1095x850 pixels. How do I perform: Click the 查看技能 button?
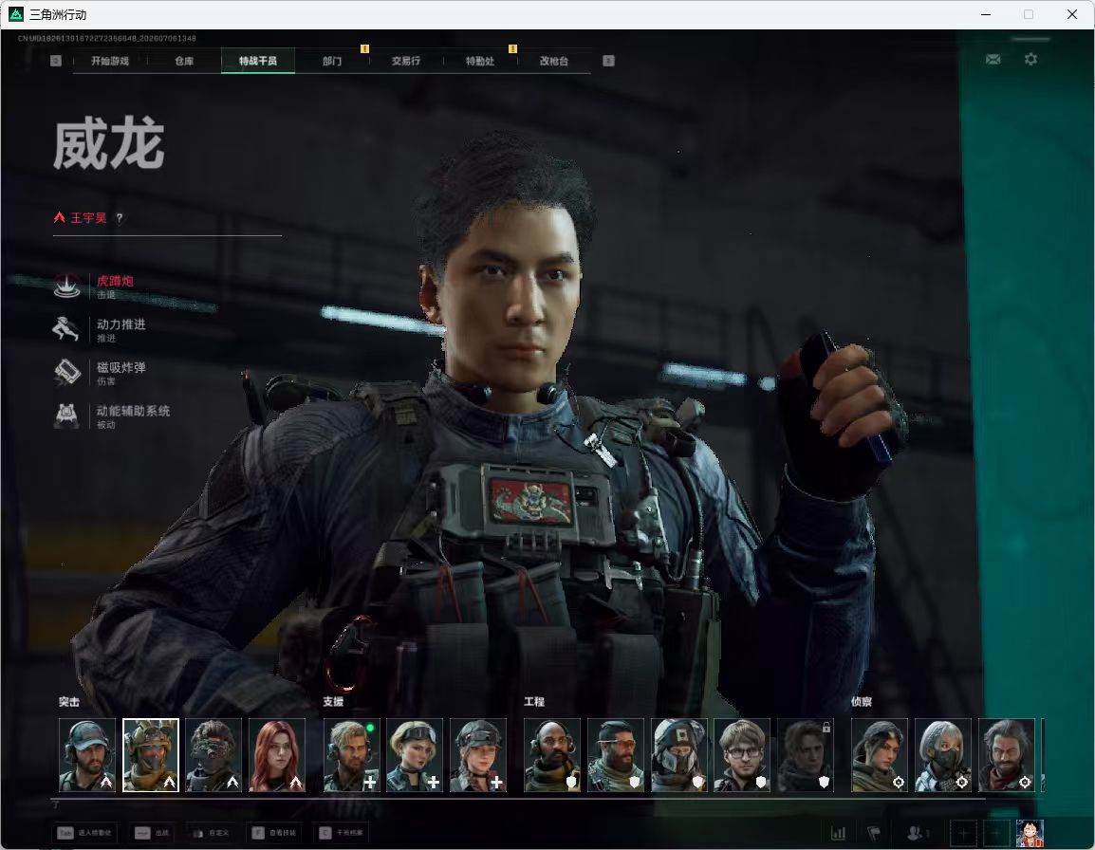pyautogui.click(x=275, y=833)
